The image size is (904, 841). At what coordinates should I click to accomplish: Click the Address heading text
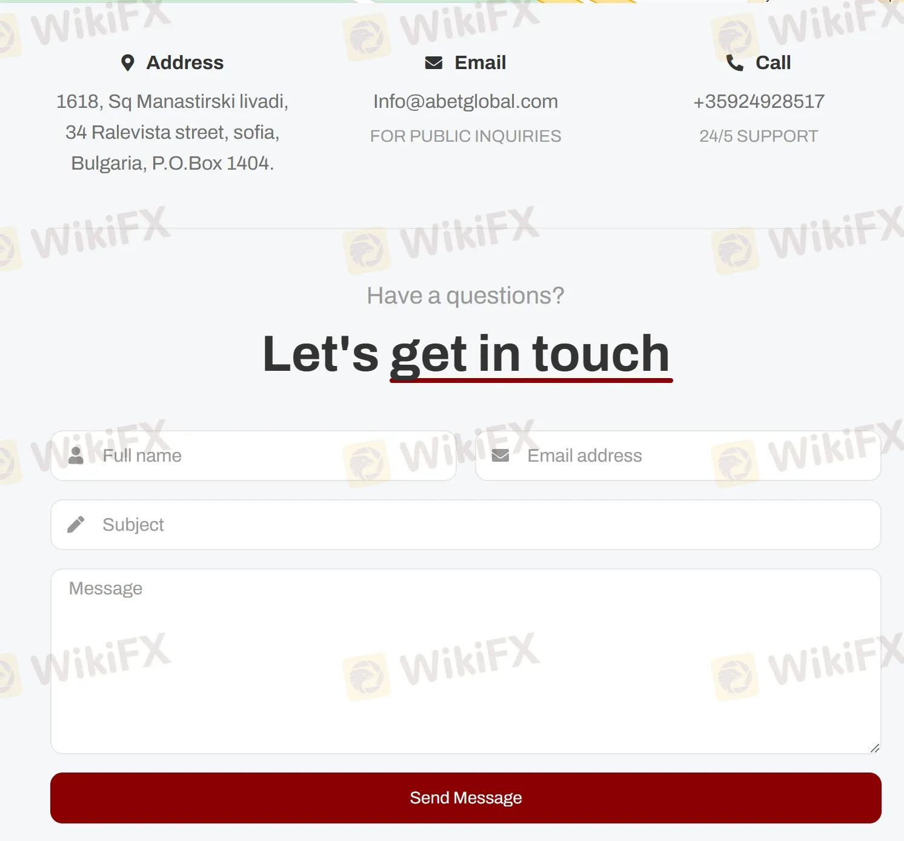[185, 62]
